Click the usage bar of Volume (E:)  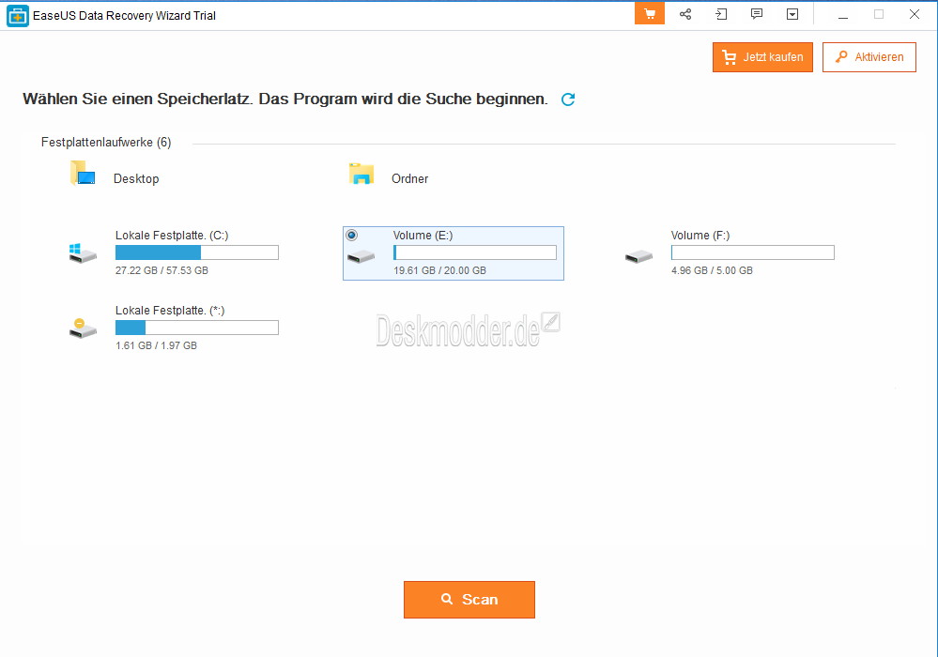click(x=475, y=252)
